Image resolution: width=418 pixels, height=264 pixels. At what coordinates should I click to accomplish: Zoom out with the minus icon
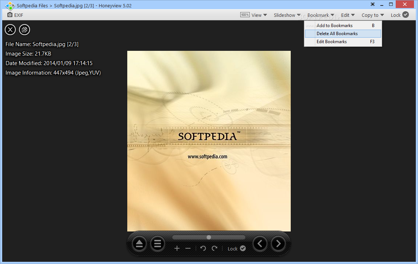pos(188,249)
